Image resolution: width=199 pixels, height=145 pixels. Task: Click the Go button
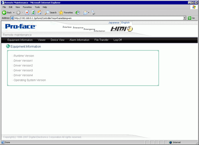191,18
